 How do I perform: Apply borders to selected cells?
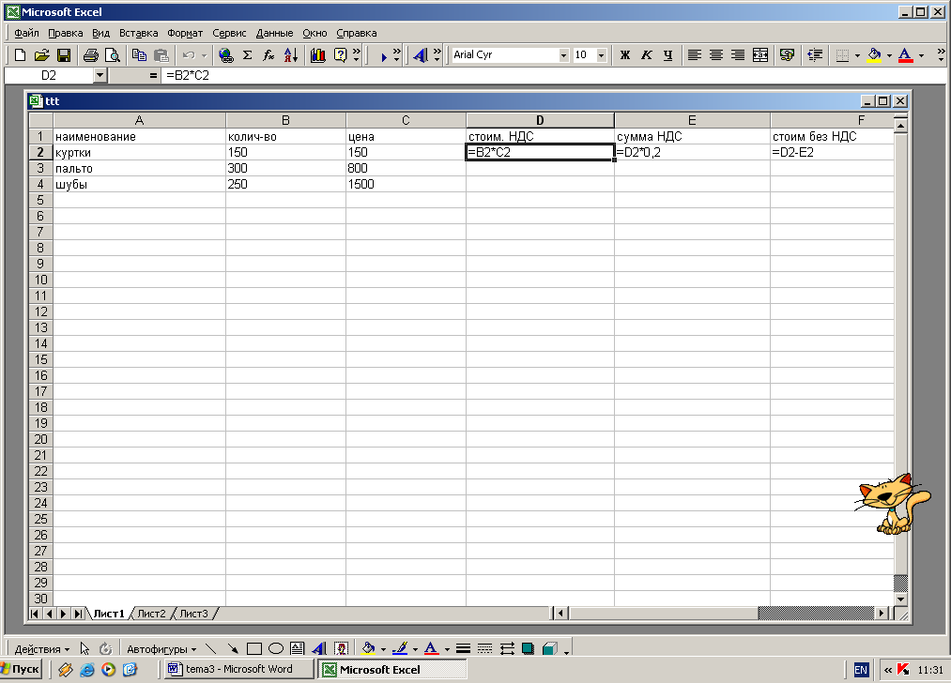(x=842, y=55)
